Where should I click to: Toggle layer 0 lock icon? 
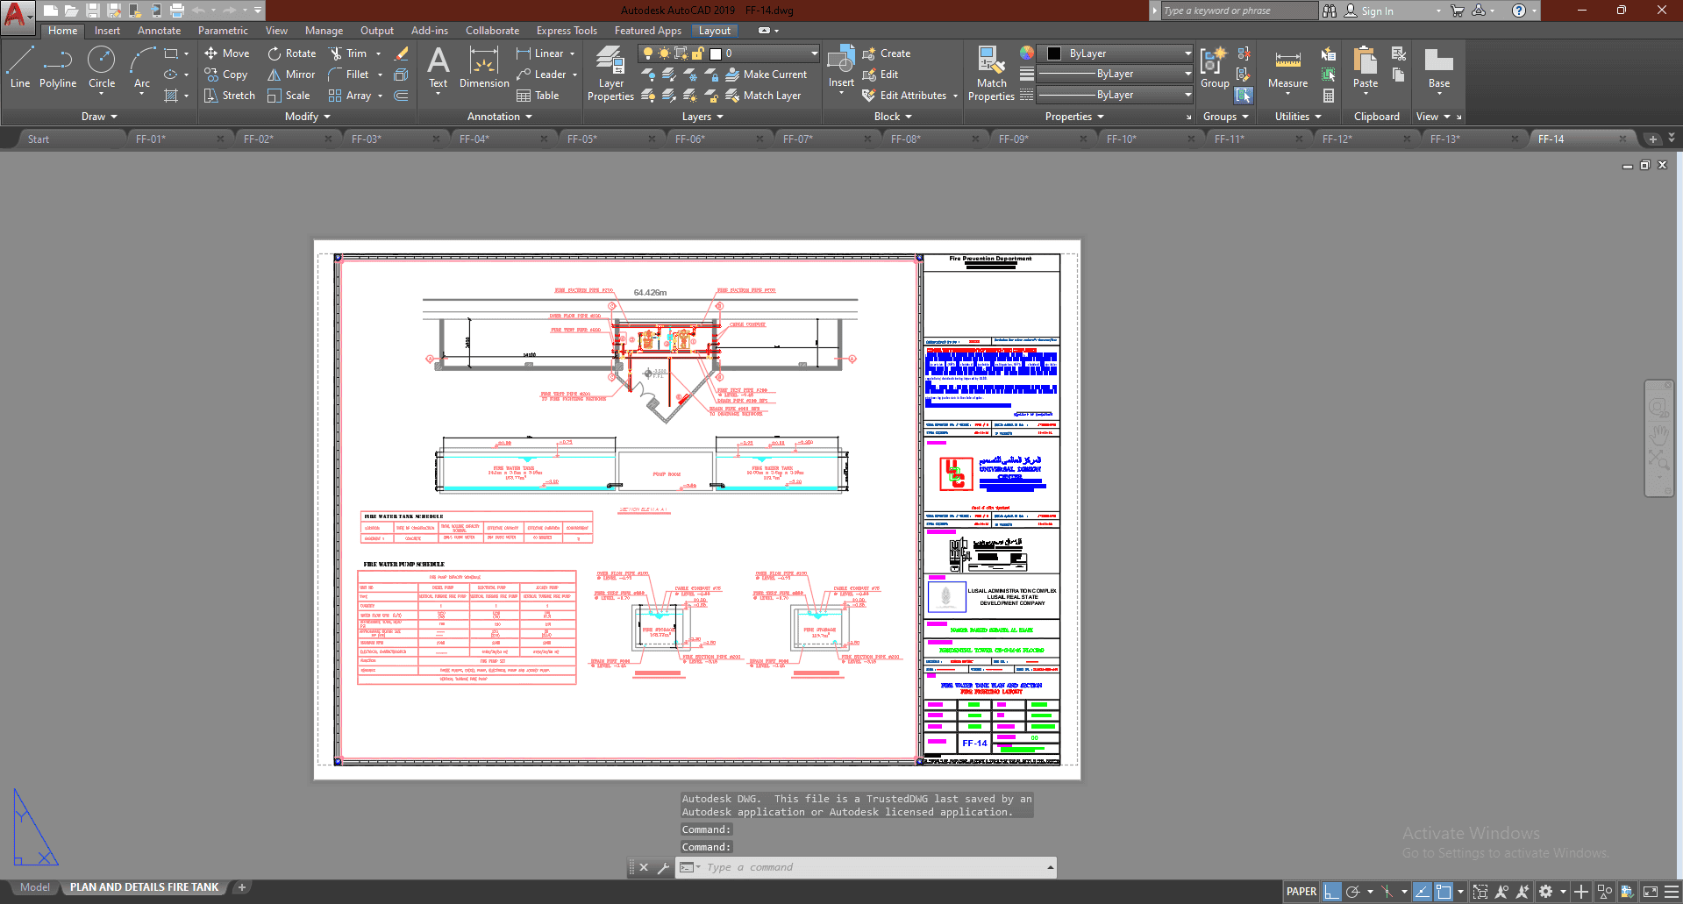click(698, 53)
